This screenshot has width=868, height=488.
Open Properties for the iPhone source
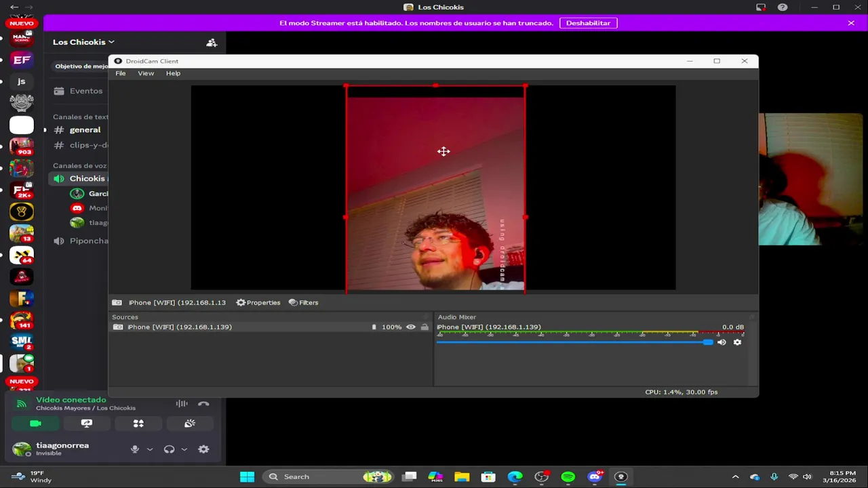[258, 302]
